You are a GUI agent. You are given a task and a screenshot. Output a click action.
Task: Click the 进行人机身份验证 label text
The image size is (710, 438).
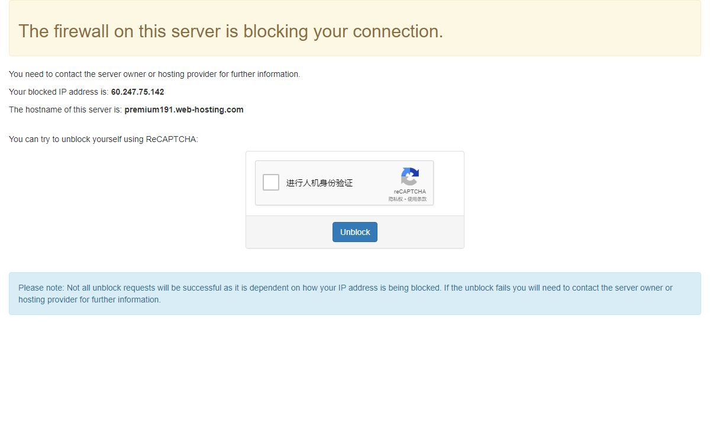(x=319, y=183)
